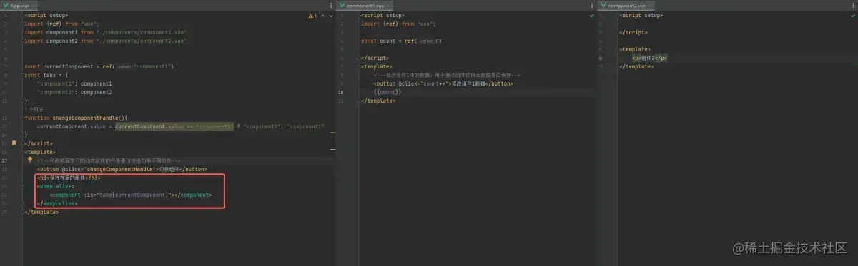Click the HTML comment line in component1.vue
Image resolution: width=858 pixels, height=266 pixels.
[x=447, y=75]
